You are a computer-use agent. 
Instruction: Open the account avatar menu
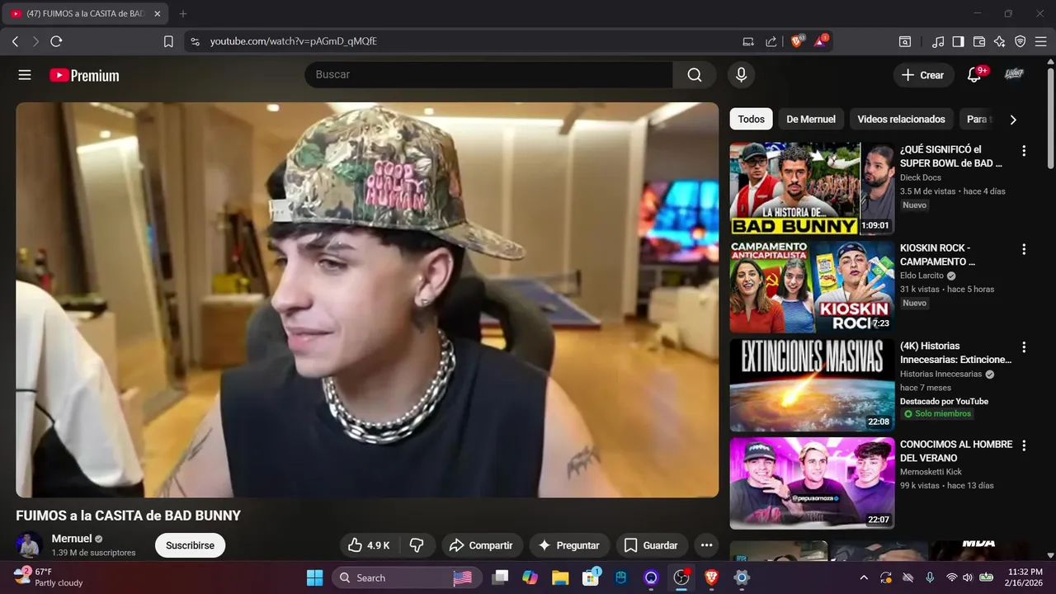pos(1014,75)
